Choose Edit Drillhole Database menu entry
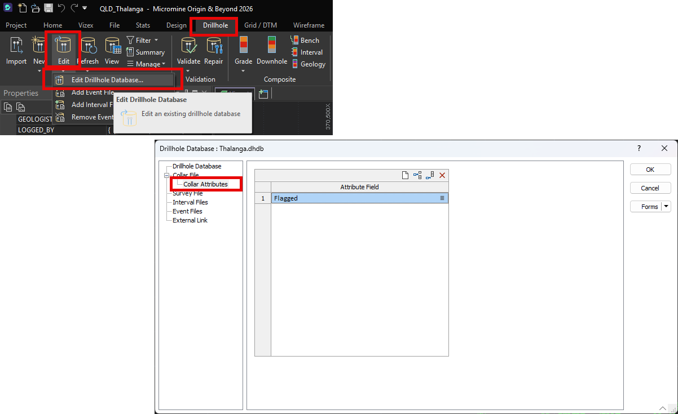Screen dimensions: 678x414 click(107, 80)
